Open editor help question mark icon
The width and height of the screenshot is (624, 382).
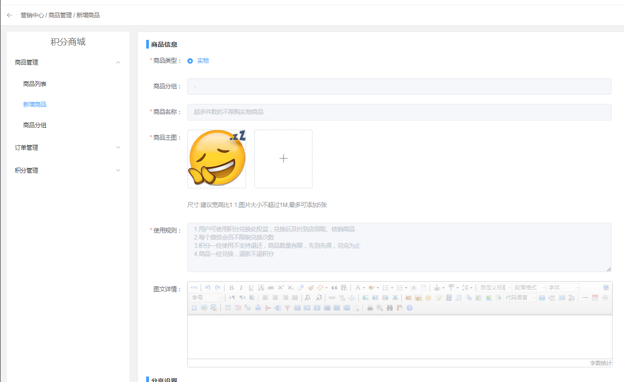(410, 308)
